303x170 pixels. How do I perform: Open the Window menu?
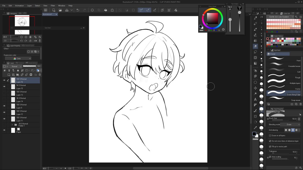click(x=62, y=6)
